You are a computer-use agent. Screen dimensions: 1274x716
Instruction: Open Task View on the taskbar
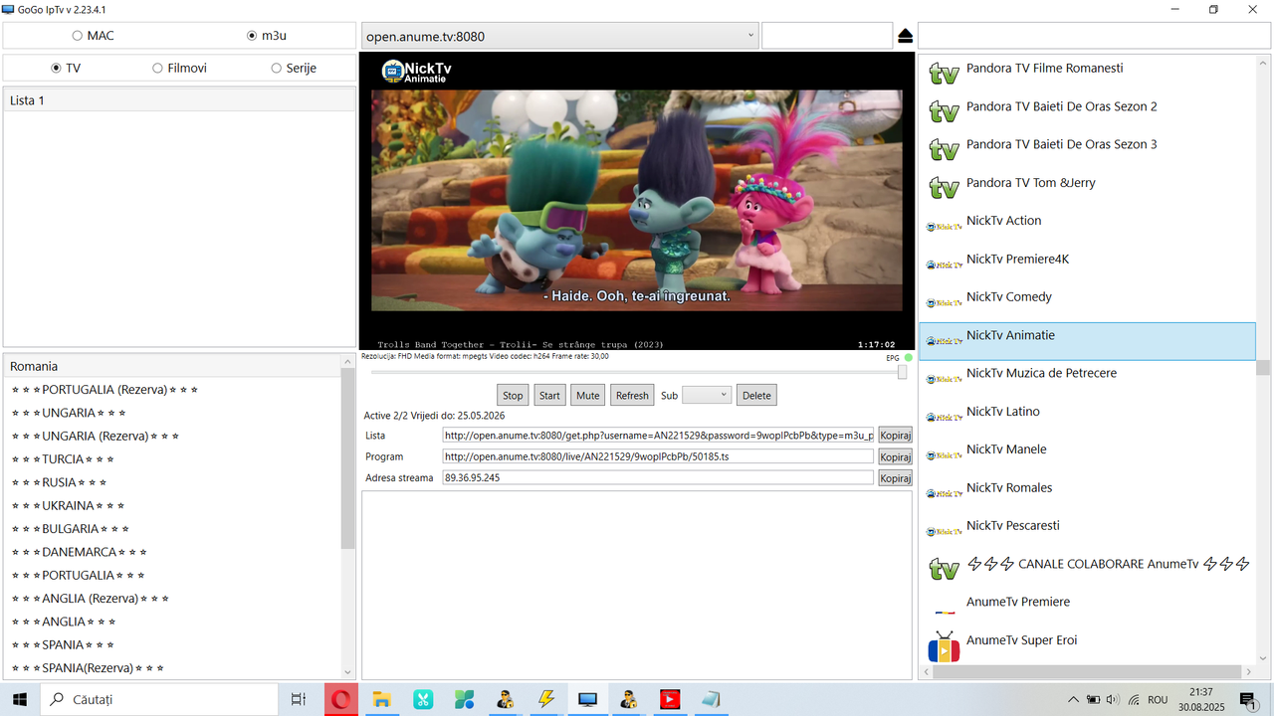[x=298, y=699]
